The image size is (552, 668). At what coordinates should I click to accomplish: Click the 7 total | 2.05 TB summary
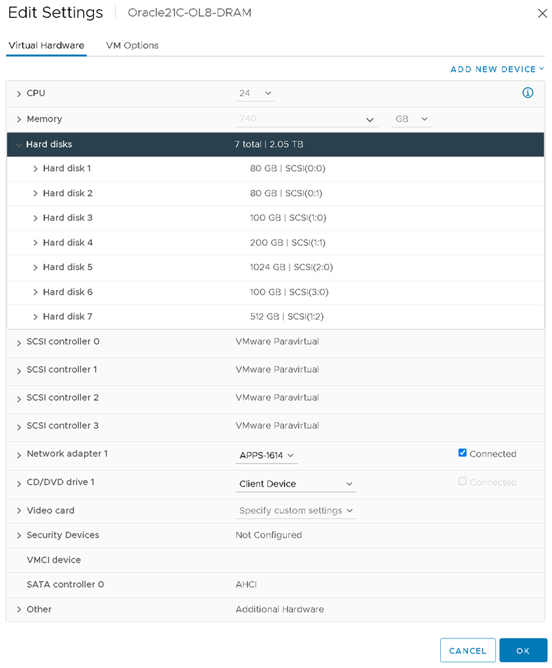tap(269, 144)
